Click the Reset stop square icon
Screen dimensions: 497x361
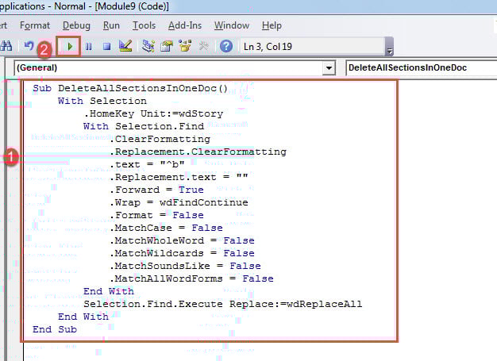point(107,47)
